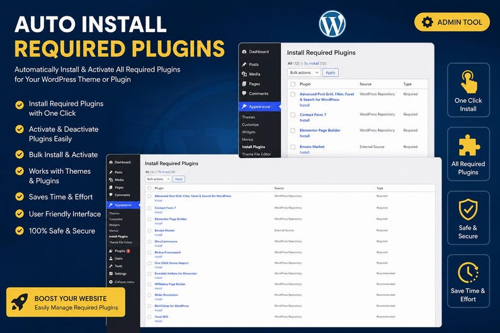Screen dimensions: 500x333
Task: Open Widgets submenu in smaller back window
Action: (x=249, y=132)
